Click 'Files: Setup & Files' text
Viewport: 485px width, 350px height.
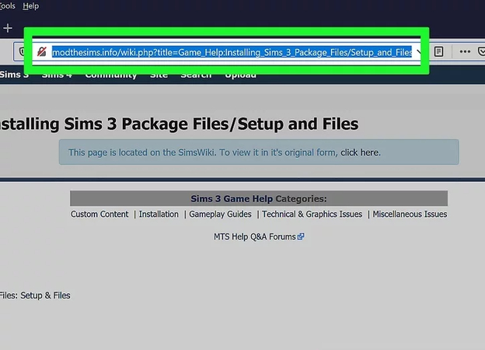coord(35,296)
